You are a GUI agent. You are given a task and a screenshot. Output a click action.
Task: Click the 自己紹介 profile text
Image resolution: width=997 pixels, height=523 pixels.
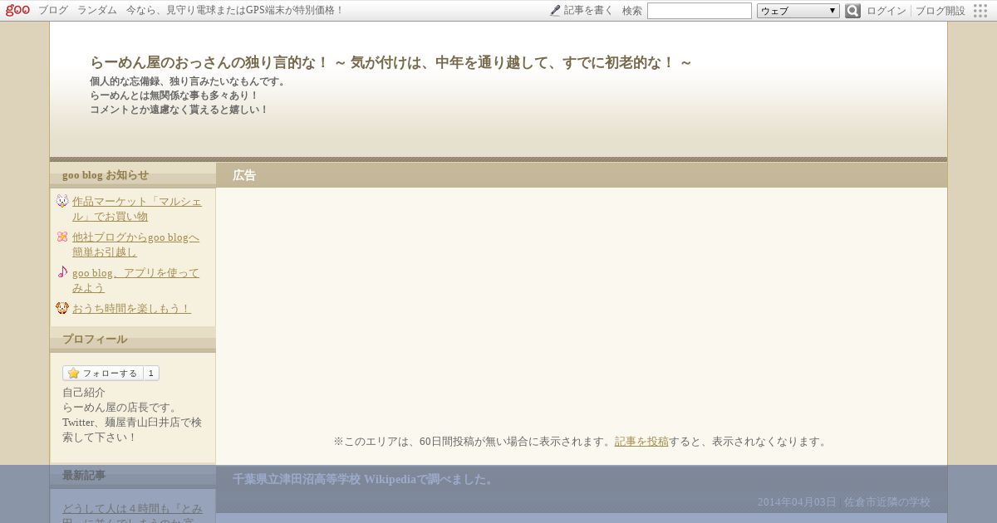84,392
